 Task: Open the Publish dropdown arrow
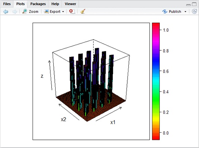click(186, 12)
